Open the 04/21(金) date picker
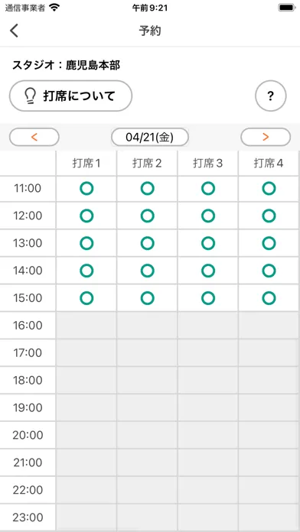 click(150, 137)
